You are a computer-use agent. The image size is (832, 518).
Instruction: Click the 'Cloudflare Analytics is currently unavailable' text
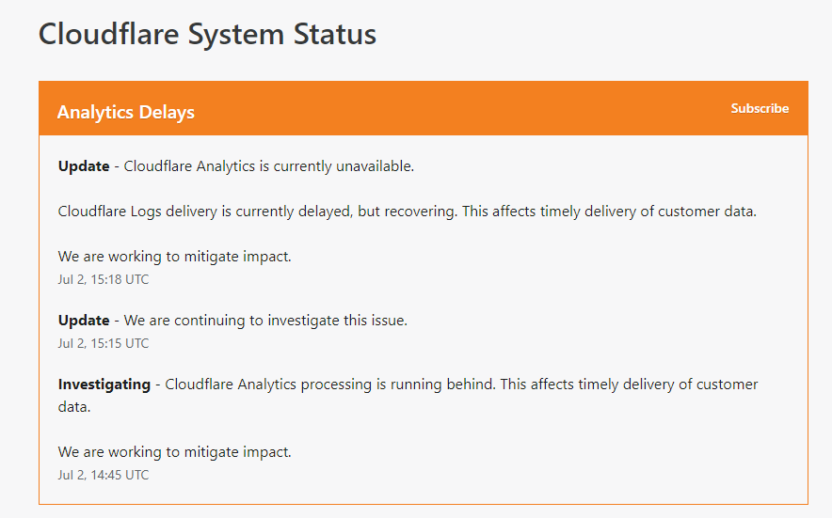[x=269, y=166]
